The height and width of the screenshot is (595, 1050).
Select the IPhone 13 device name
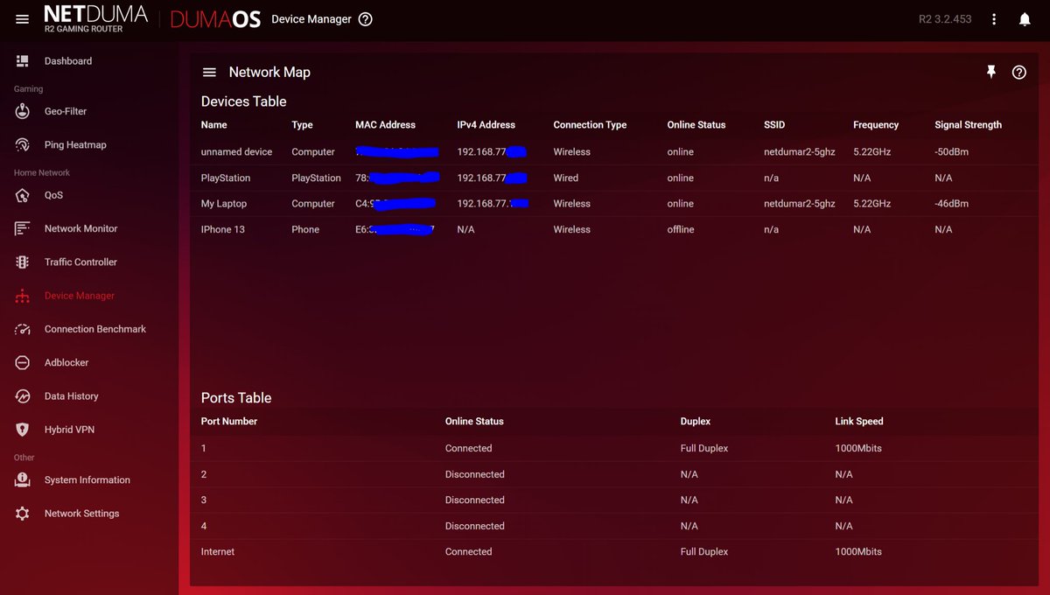(223, 229)
